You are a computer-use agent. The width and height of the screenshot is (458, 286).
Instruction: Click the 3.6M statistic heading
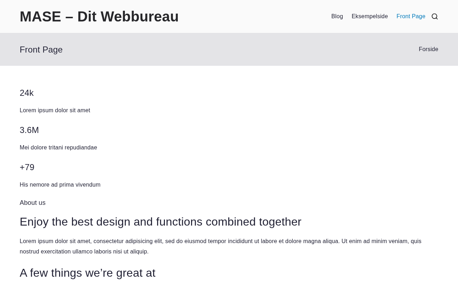coord(29,130)
